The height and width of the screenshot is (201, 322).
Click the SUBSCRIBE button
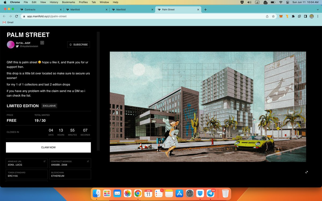point(78,44)
